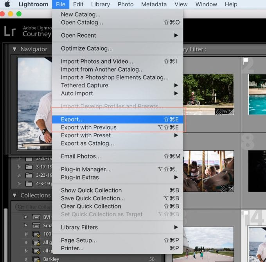This screenshot has width=266, height=262.
Task: Click keyword badge on bicycle photo
Action: click(x=219, y=111)
